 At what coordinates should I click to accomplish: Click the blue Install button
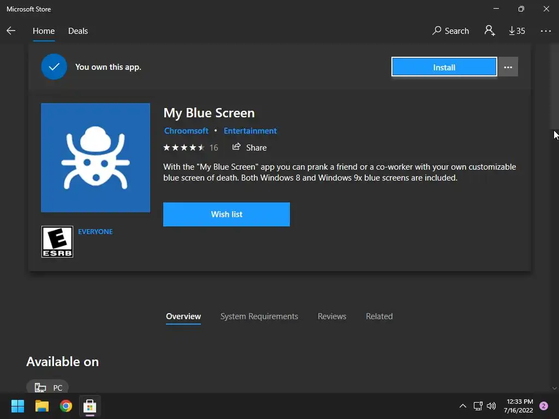[444, 67]
